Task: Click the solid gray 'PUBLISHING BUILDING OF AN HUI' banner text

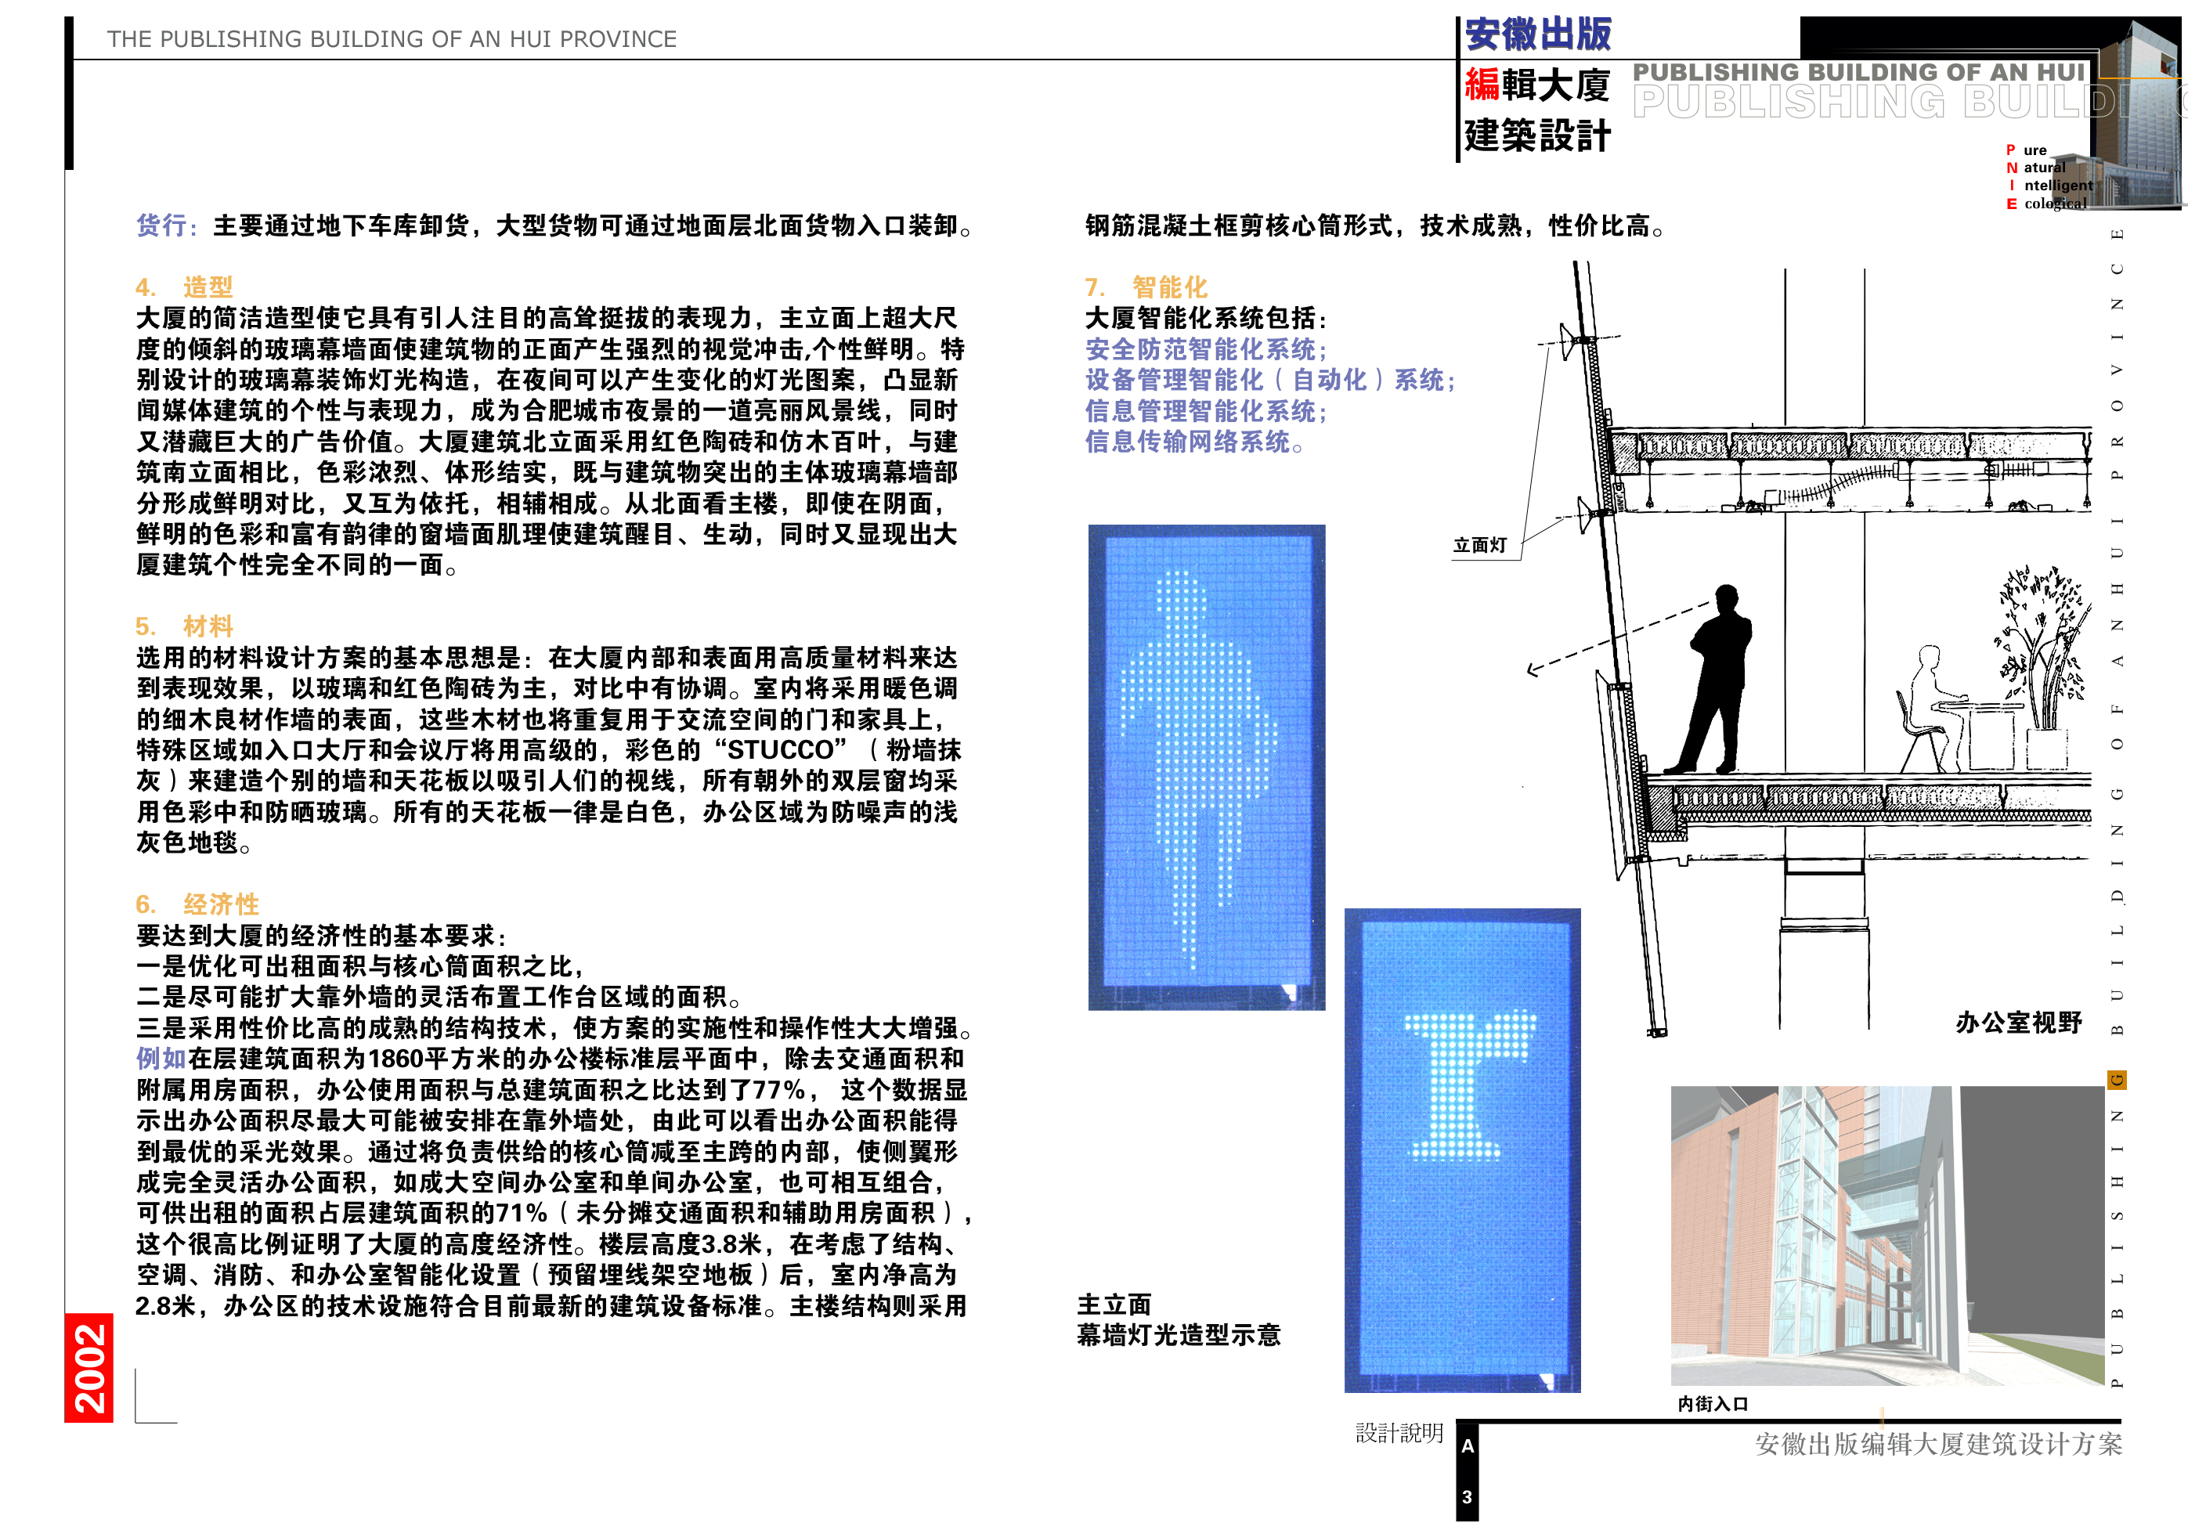Action: point(1859,72)
